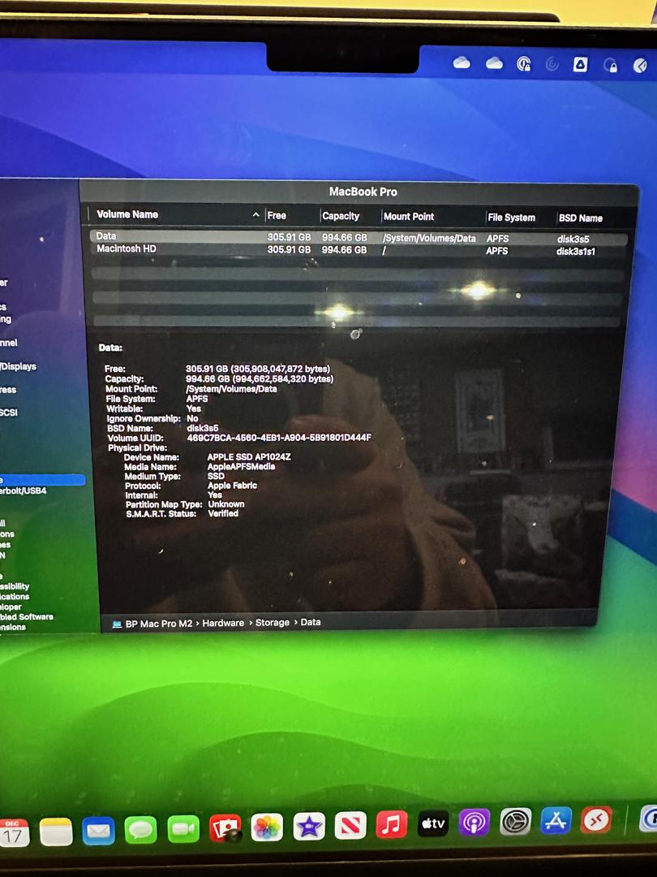Click the MacBook Pro window title bar
The image size is (657, 877).
[x=362, y=192]
